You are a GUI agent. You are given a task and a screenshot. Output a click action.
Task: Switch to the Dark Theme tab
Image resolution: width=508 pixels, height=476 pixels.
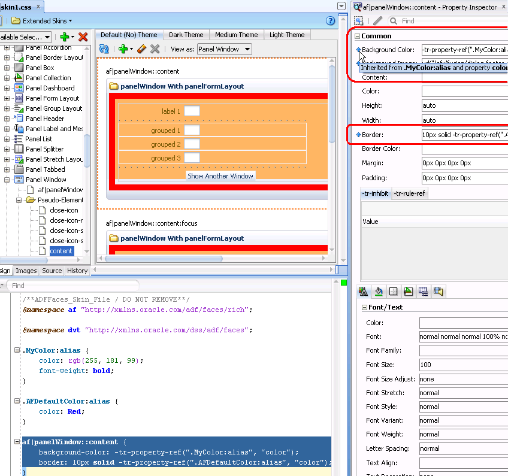[186, 34]
